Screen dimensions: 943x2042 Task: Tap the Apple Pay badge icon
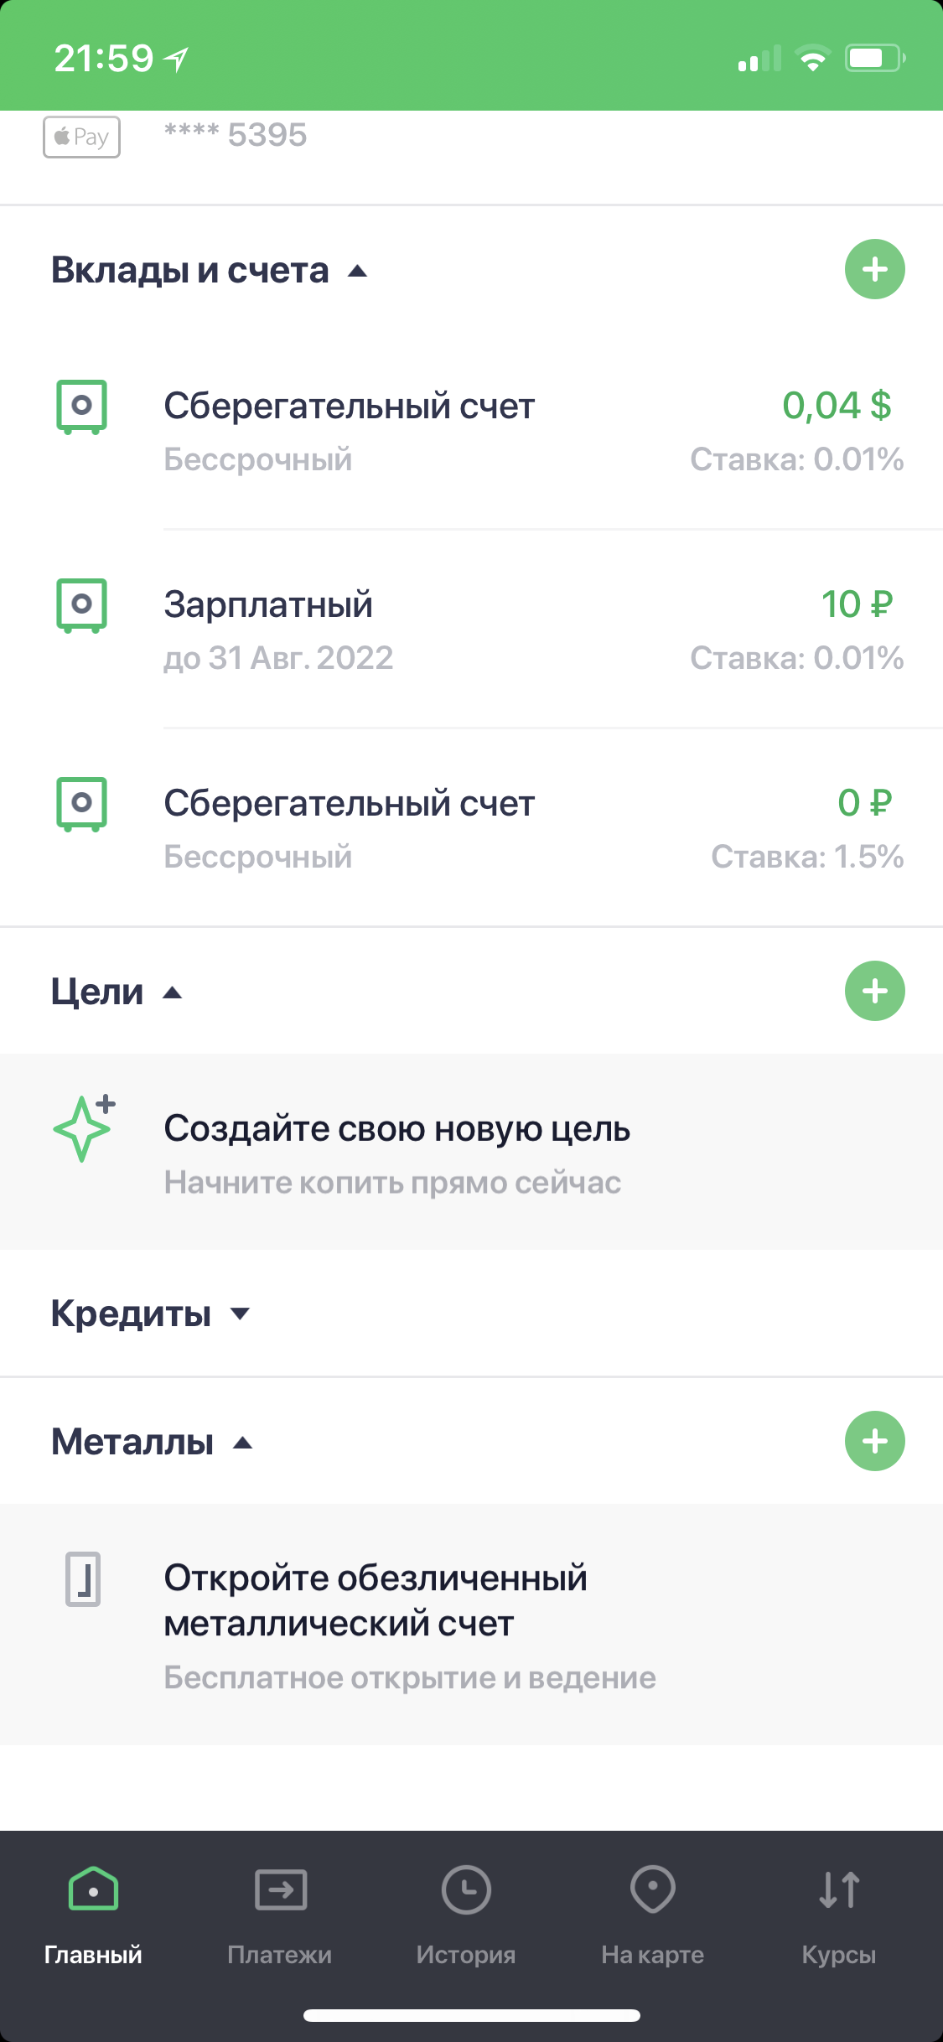coord(81,137)
